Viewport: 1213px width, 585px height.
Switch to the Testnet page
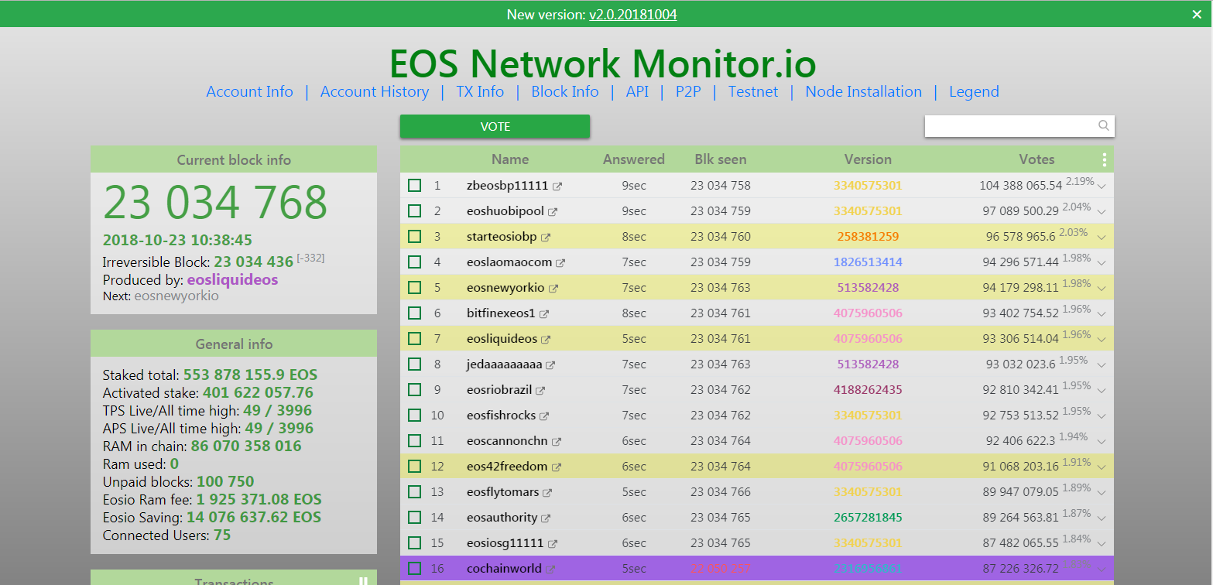click(x=753, y=92)
